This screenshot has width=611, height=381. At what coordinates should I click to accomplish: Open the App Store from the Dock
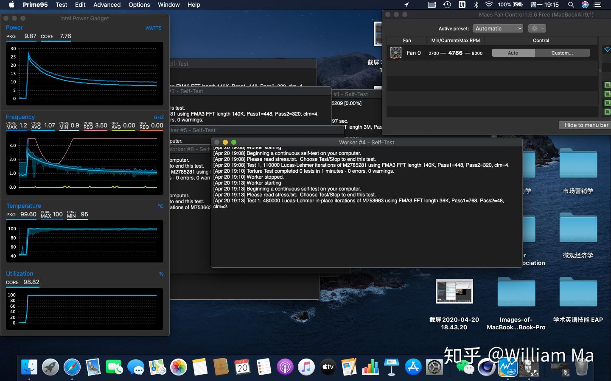[412, 367]
